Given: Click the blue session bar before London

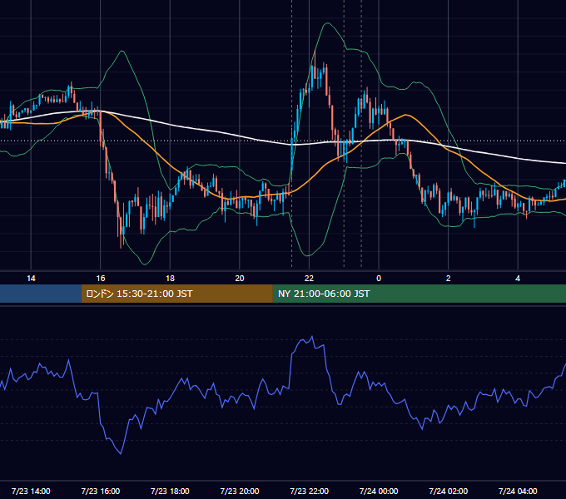Looking at the screenshot, I should 41,294.
